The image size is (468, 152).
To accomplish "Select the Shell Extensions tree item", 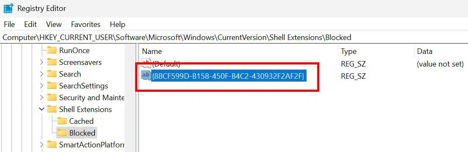I will coord(85,109).
